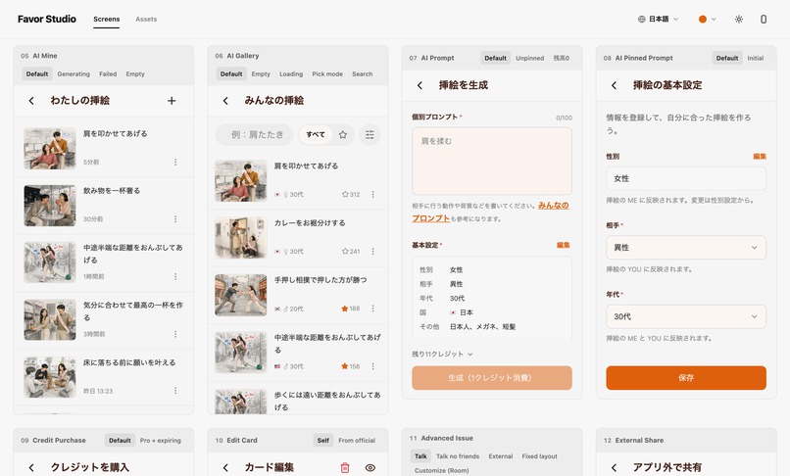Select Search state in AI Gallery

coord(363,74)
